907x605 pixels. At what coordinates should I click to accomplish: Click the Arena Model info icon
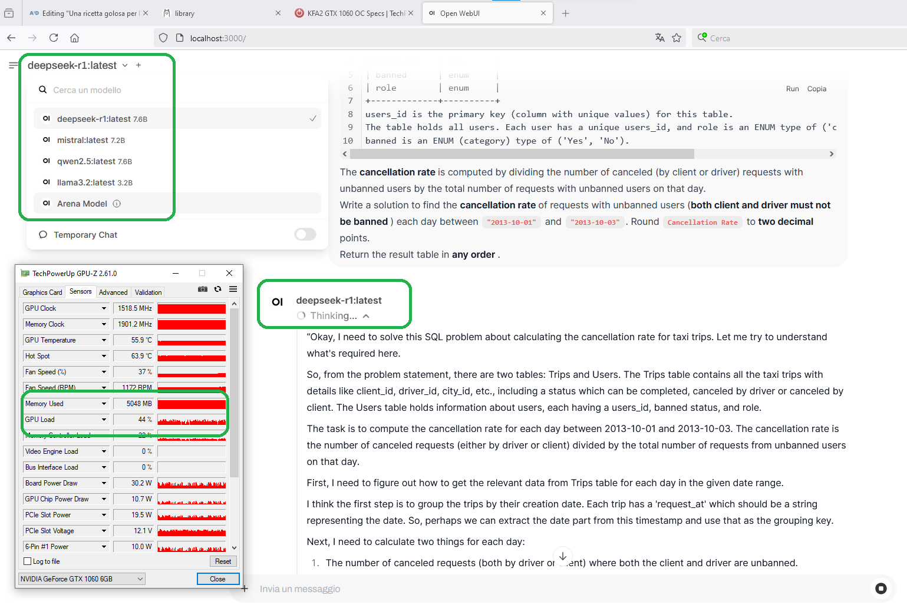point(117,204)
